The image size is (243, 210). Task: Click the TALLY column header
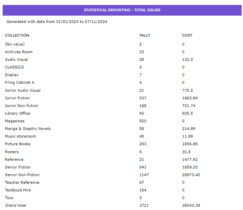point(145,35)
